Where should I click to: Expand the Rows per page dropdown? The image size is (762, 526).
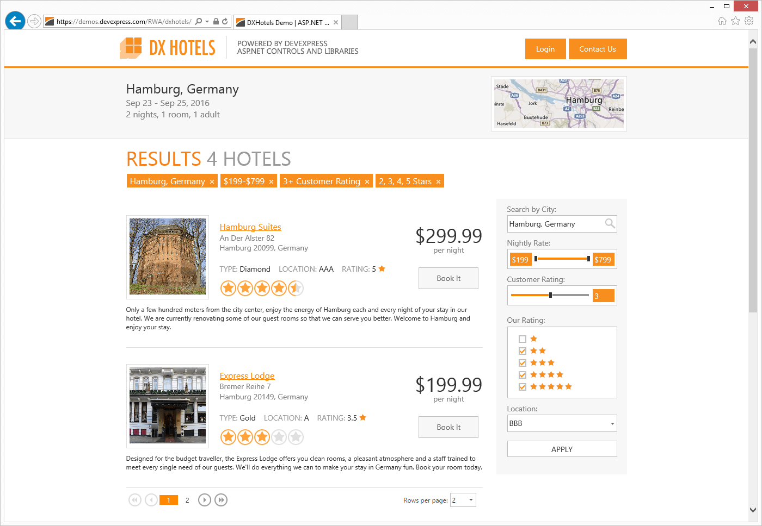[x=471, y=500]
